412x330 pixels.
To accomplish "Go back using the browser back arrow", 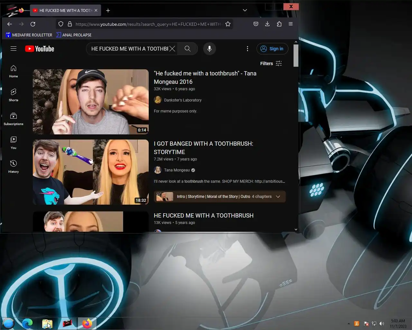I will (10, 24).
